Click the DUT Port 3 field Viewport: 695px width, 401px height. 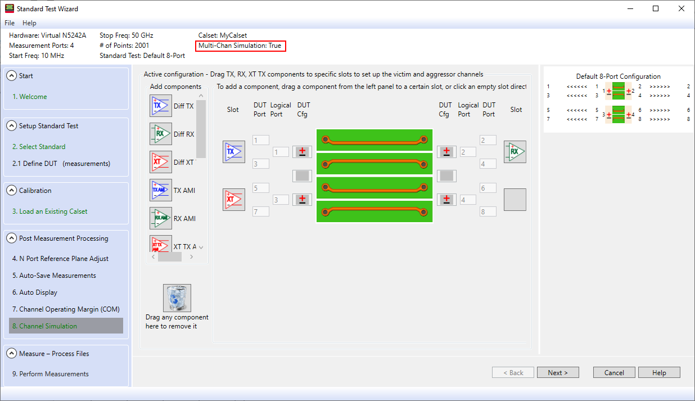[x=261, y=164]
